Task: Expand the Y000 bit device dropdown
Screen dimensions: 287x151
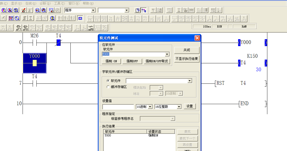Action: tap(167, 54)
